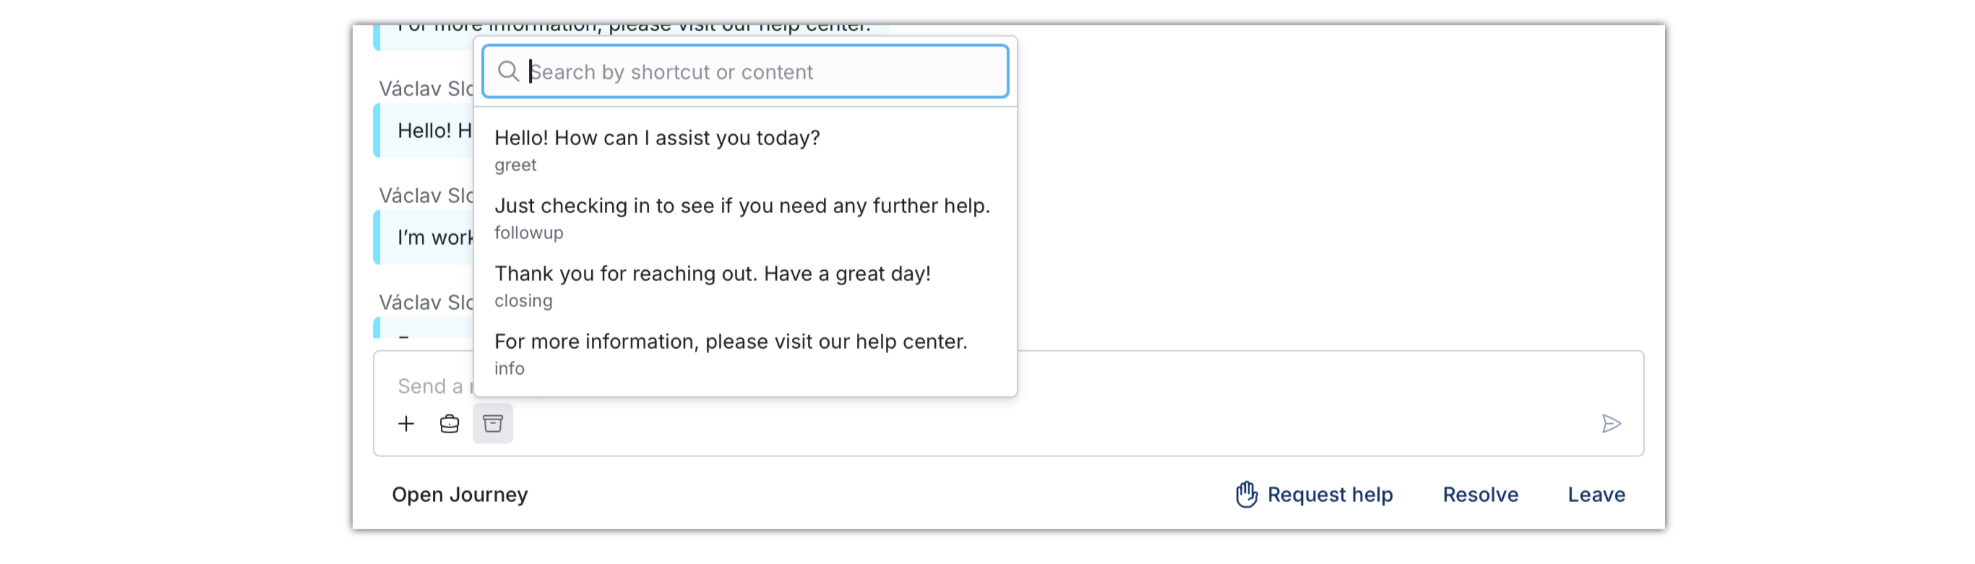Image resolution: width=1975 pixels, height=564 pixels.
Task: Click the Request help button
Action: (x=1314, y=494)
